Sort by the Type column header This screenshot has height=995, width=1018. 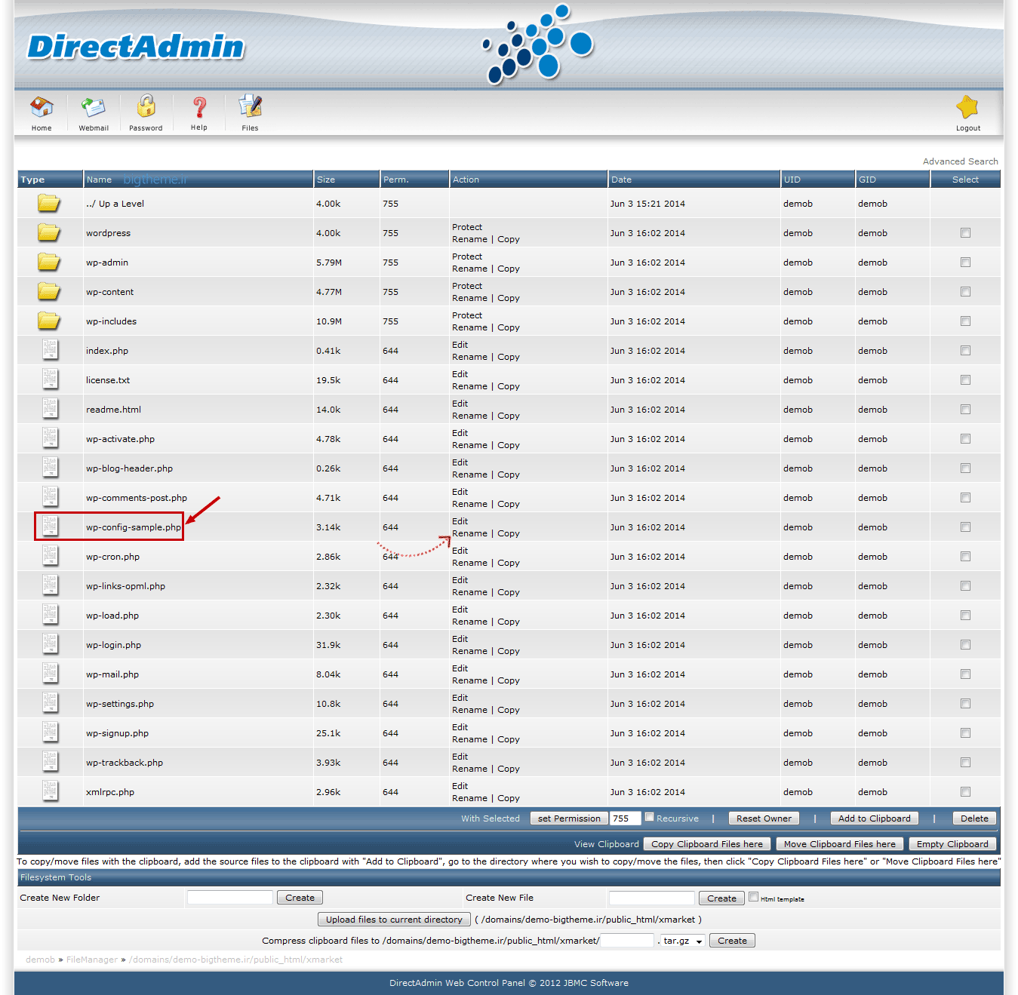(32, 180)
